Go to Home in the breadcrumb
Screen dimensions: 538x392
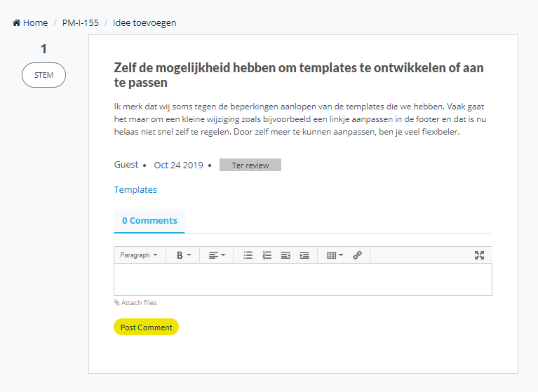coord(30,23)
